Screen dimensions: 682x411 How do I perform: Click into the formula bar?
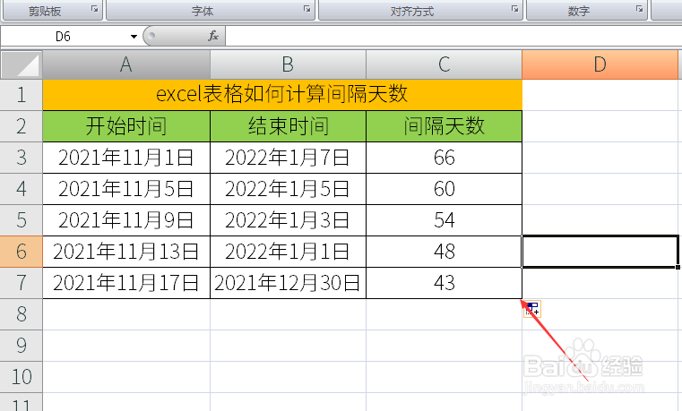pyautogui.click(x=453, y=36)
